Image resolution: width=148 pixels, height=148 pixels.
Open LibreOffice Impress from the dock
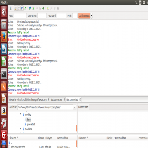coord(4,99)
